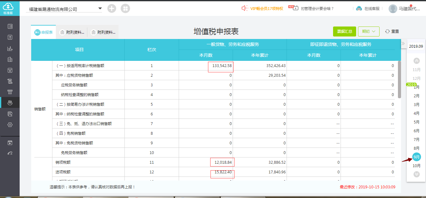
Task: Click the reset 重置 refresh icon
Action: pos(388,31)
